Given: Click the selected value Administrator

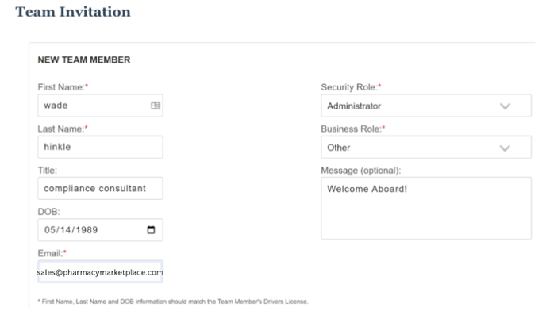Looking at the screenshot, I should tap(354, 106).
